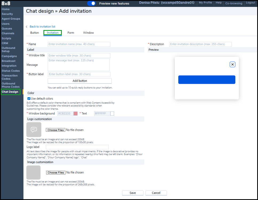Uncheck the Use default colors checkbox

tap(29, 99)
